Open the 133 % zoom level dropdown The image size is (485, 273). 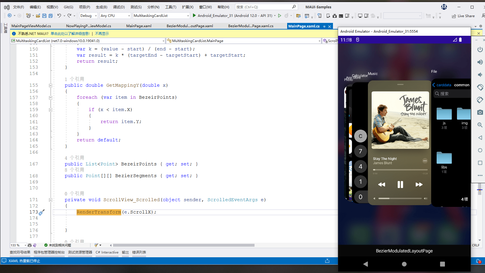coord(18,245)
